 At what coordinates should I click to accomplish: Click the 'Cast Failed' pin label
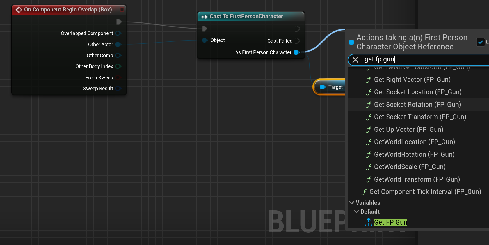coord(280,41)
